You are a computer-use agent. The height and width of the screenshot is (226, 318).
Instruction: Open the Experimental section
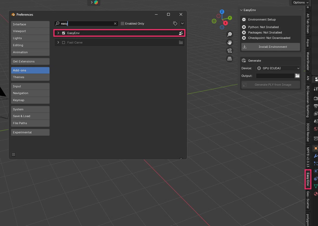(30, 132)
